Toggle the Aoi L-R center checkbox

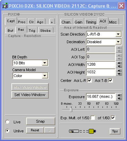(89, 81)
